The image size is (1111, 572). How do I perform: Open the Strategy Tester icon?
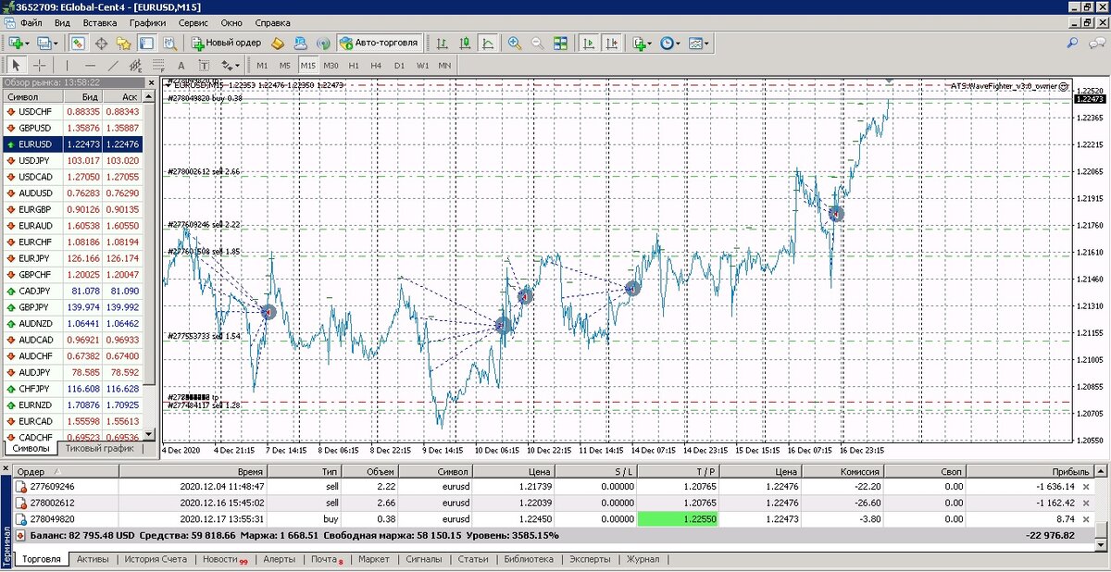[x=169, y=43]
